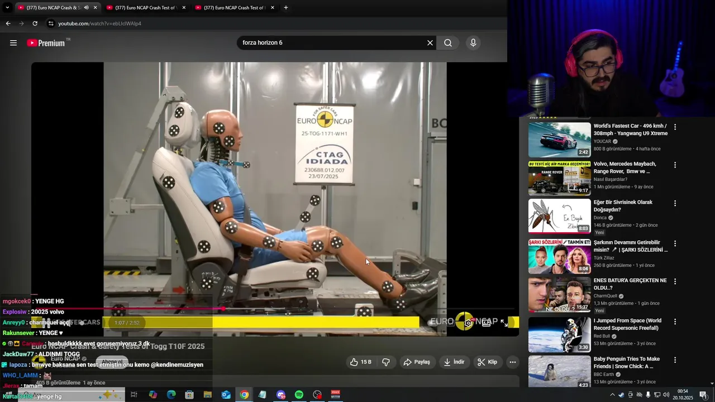Screen dimensions: 715x402
Task: Open Eğer Bir Sivrisinek Olarak Doğsaydın thumbnail
Action: (x=559, y=216)
